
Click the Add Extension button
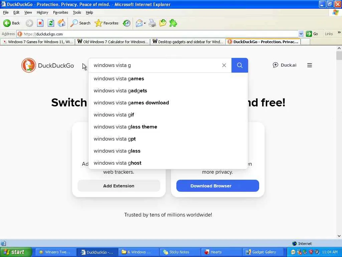pos(119,186)
